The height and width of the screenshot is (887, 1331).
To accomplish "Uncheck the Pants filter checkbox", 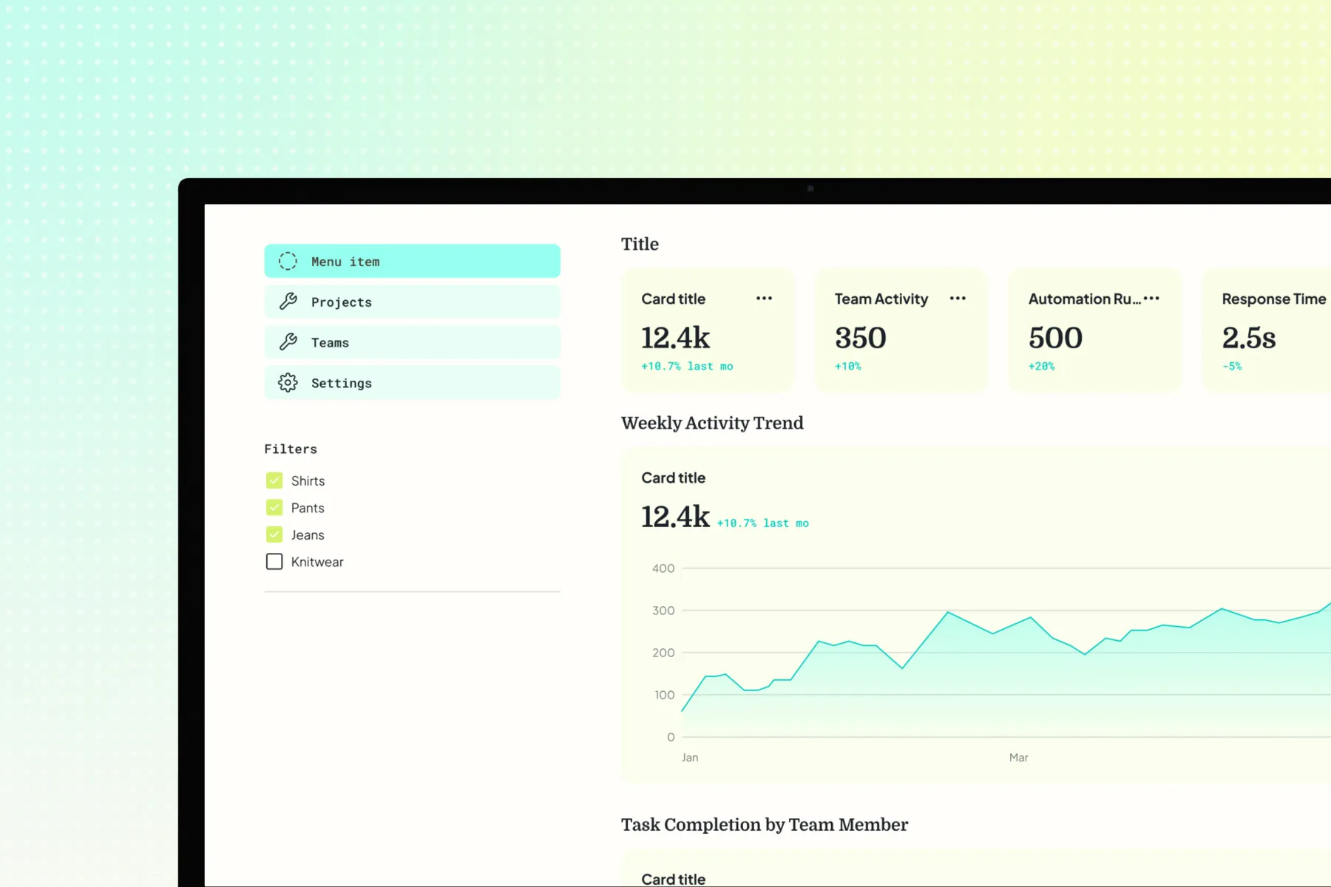I will 274,508.
